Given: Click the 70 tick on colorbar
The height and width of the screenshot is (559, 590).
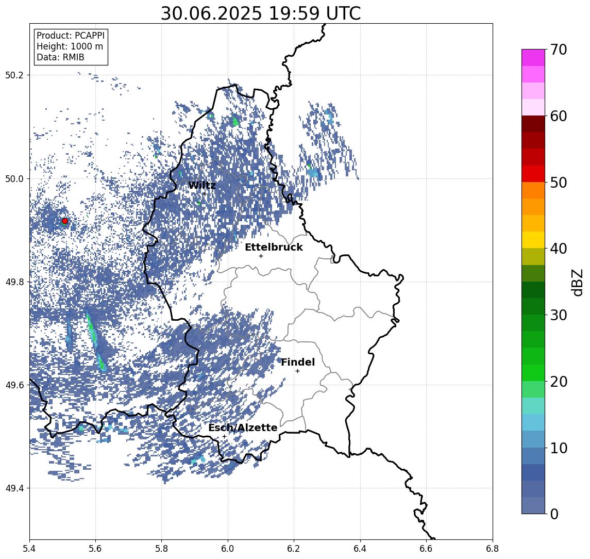Looking at the screenshot, I should 559,50.
